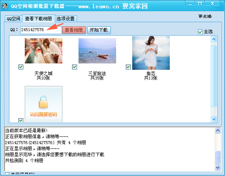Screen dimensions: 225x176
Task: Uncheck the password-protected album checkbox
Action: click(21, 120)
